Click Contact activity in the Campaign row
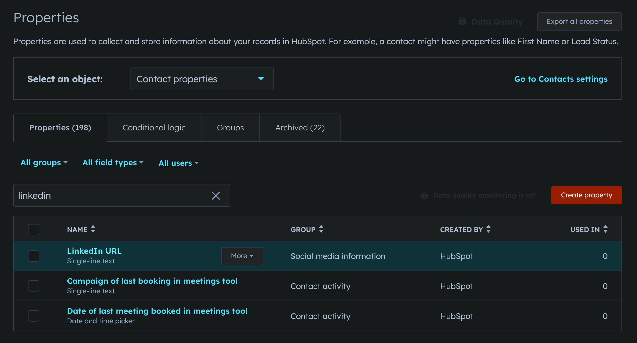Screen dimensions: 637x343 pos(321,286)
